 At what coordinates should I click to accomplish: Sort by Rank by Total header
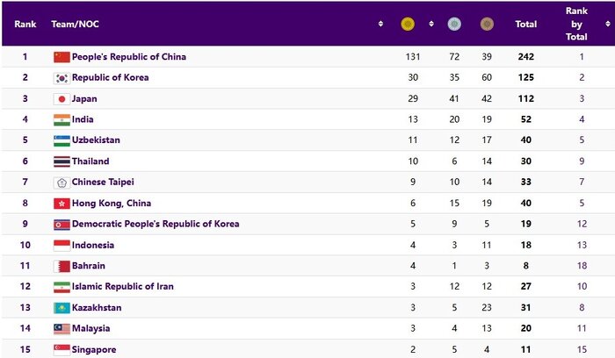575,25
